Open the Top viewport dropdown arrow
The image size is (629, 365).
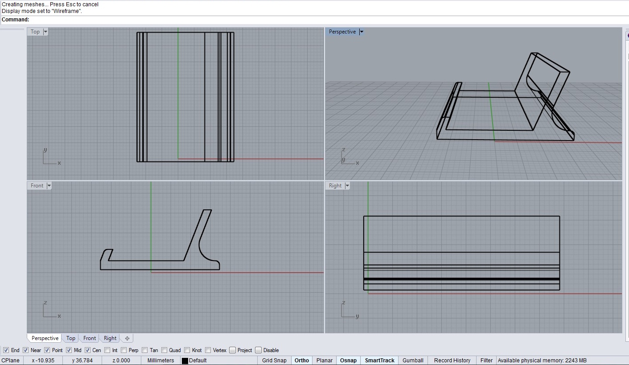pos(46,32)
